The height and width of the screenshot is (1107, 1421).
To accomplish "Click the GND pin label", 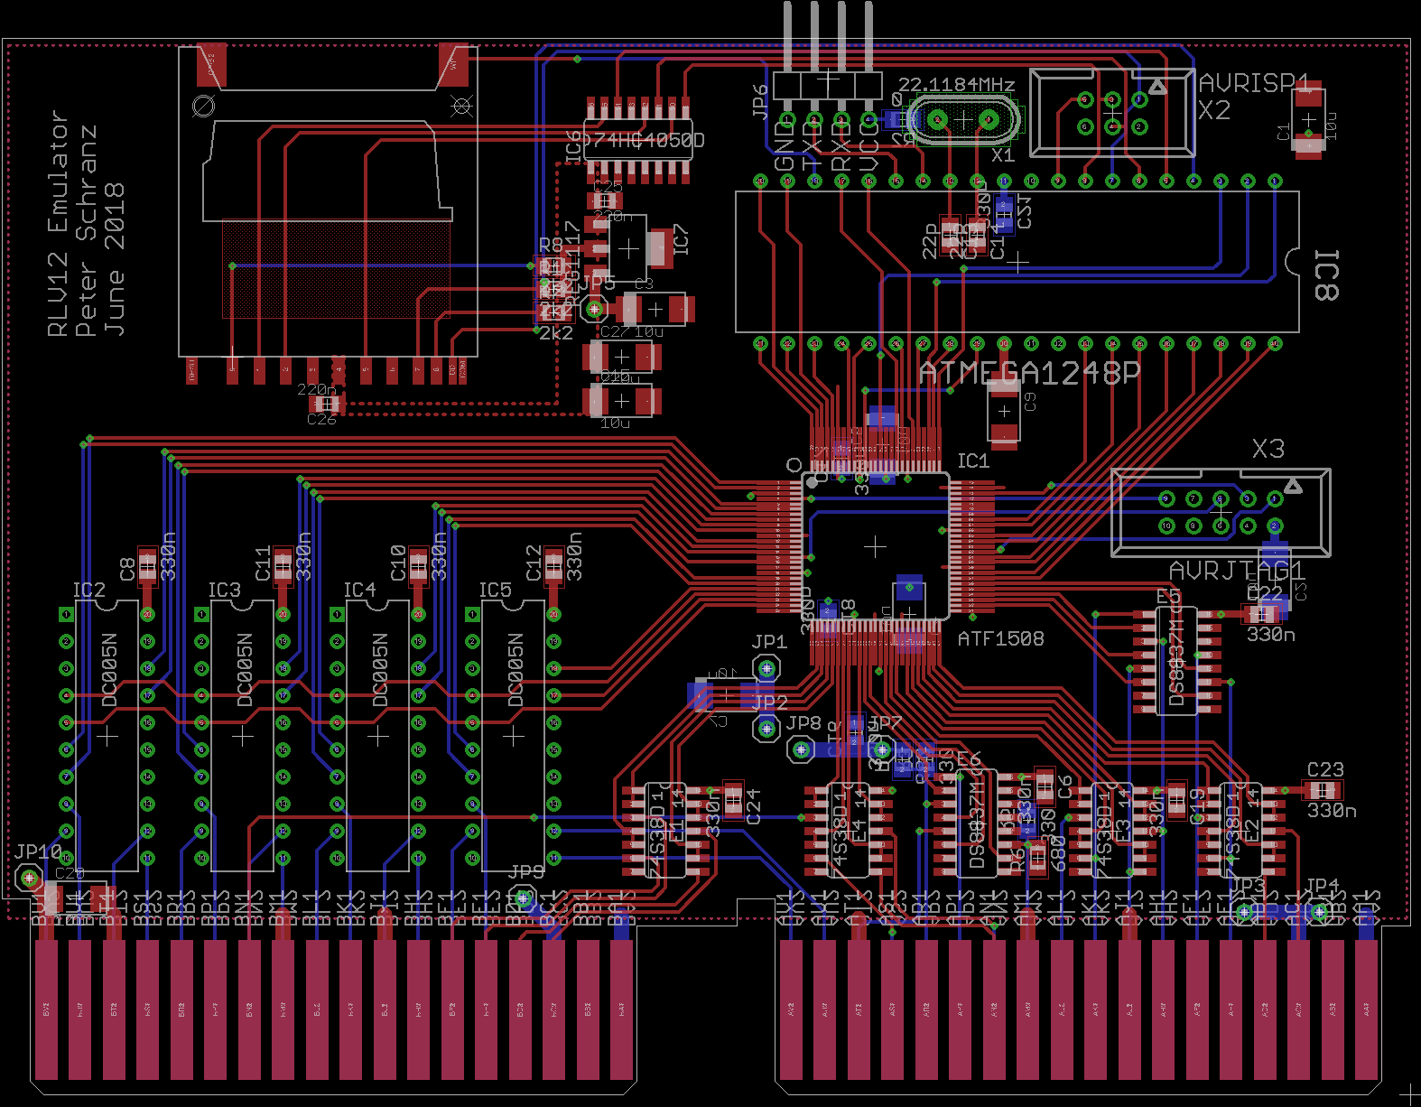I will (x=785, y=145).
